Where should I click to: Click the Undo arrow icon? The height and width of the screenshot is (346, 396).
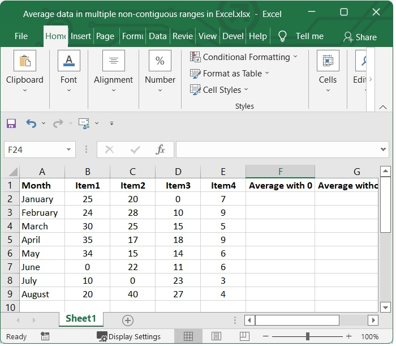pyautogui.click(x=31, y=123)
